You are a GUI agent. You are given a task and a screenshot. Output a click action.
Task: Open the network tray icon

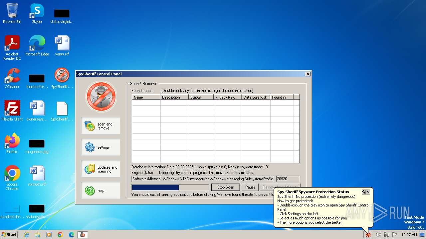point(386,235)
